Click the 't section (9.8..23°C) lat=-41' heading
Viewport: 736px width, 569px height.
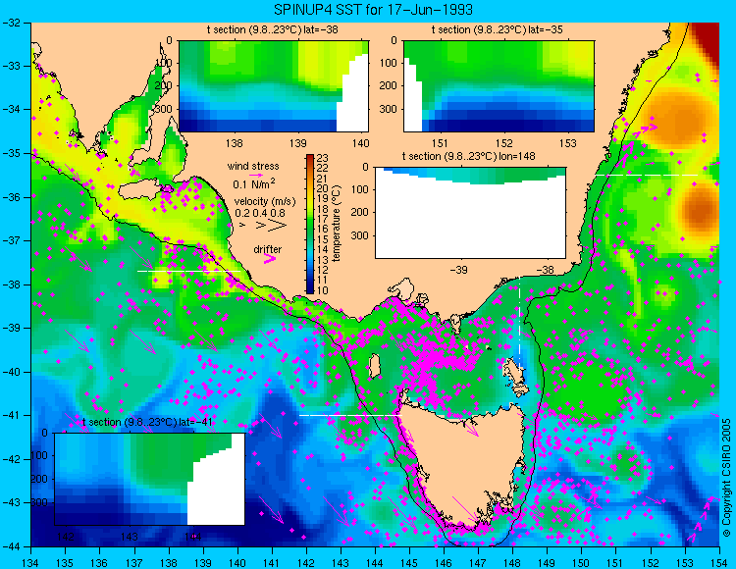147,422
